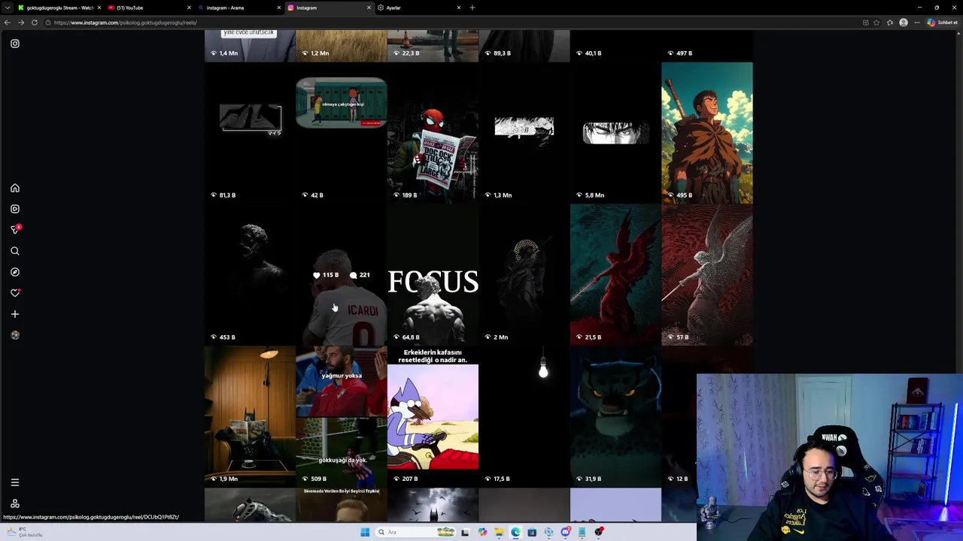Close the Ayarlar tab
This screenshot has height=541, width=963.
coord(459,8)
